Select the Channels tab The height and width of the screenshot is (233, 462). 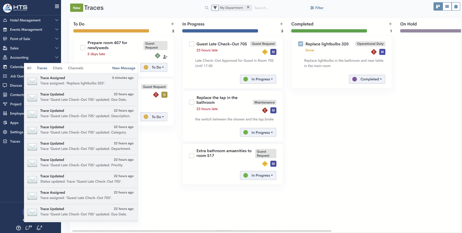tap(75, 68)
